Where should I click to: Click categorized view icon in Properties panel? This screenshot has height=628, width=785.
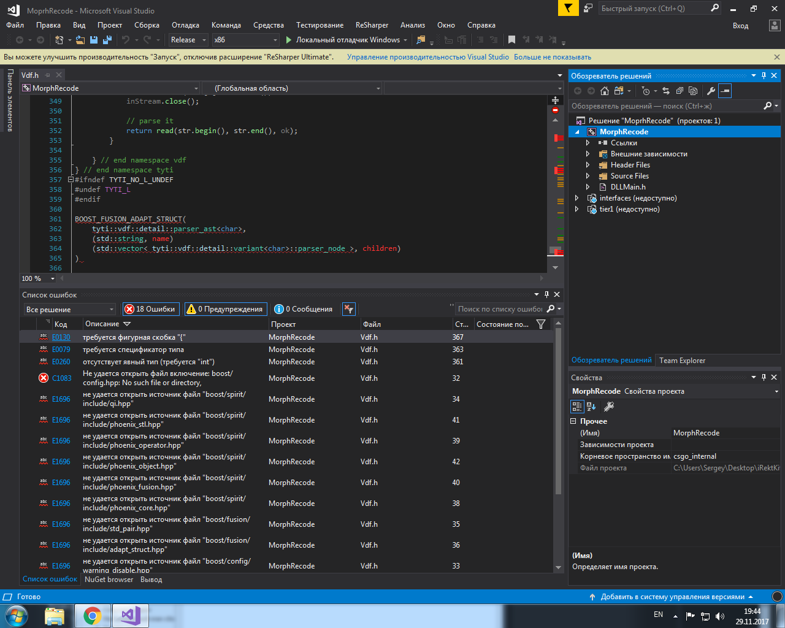coord(577,406)
